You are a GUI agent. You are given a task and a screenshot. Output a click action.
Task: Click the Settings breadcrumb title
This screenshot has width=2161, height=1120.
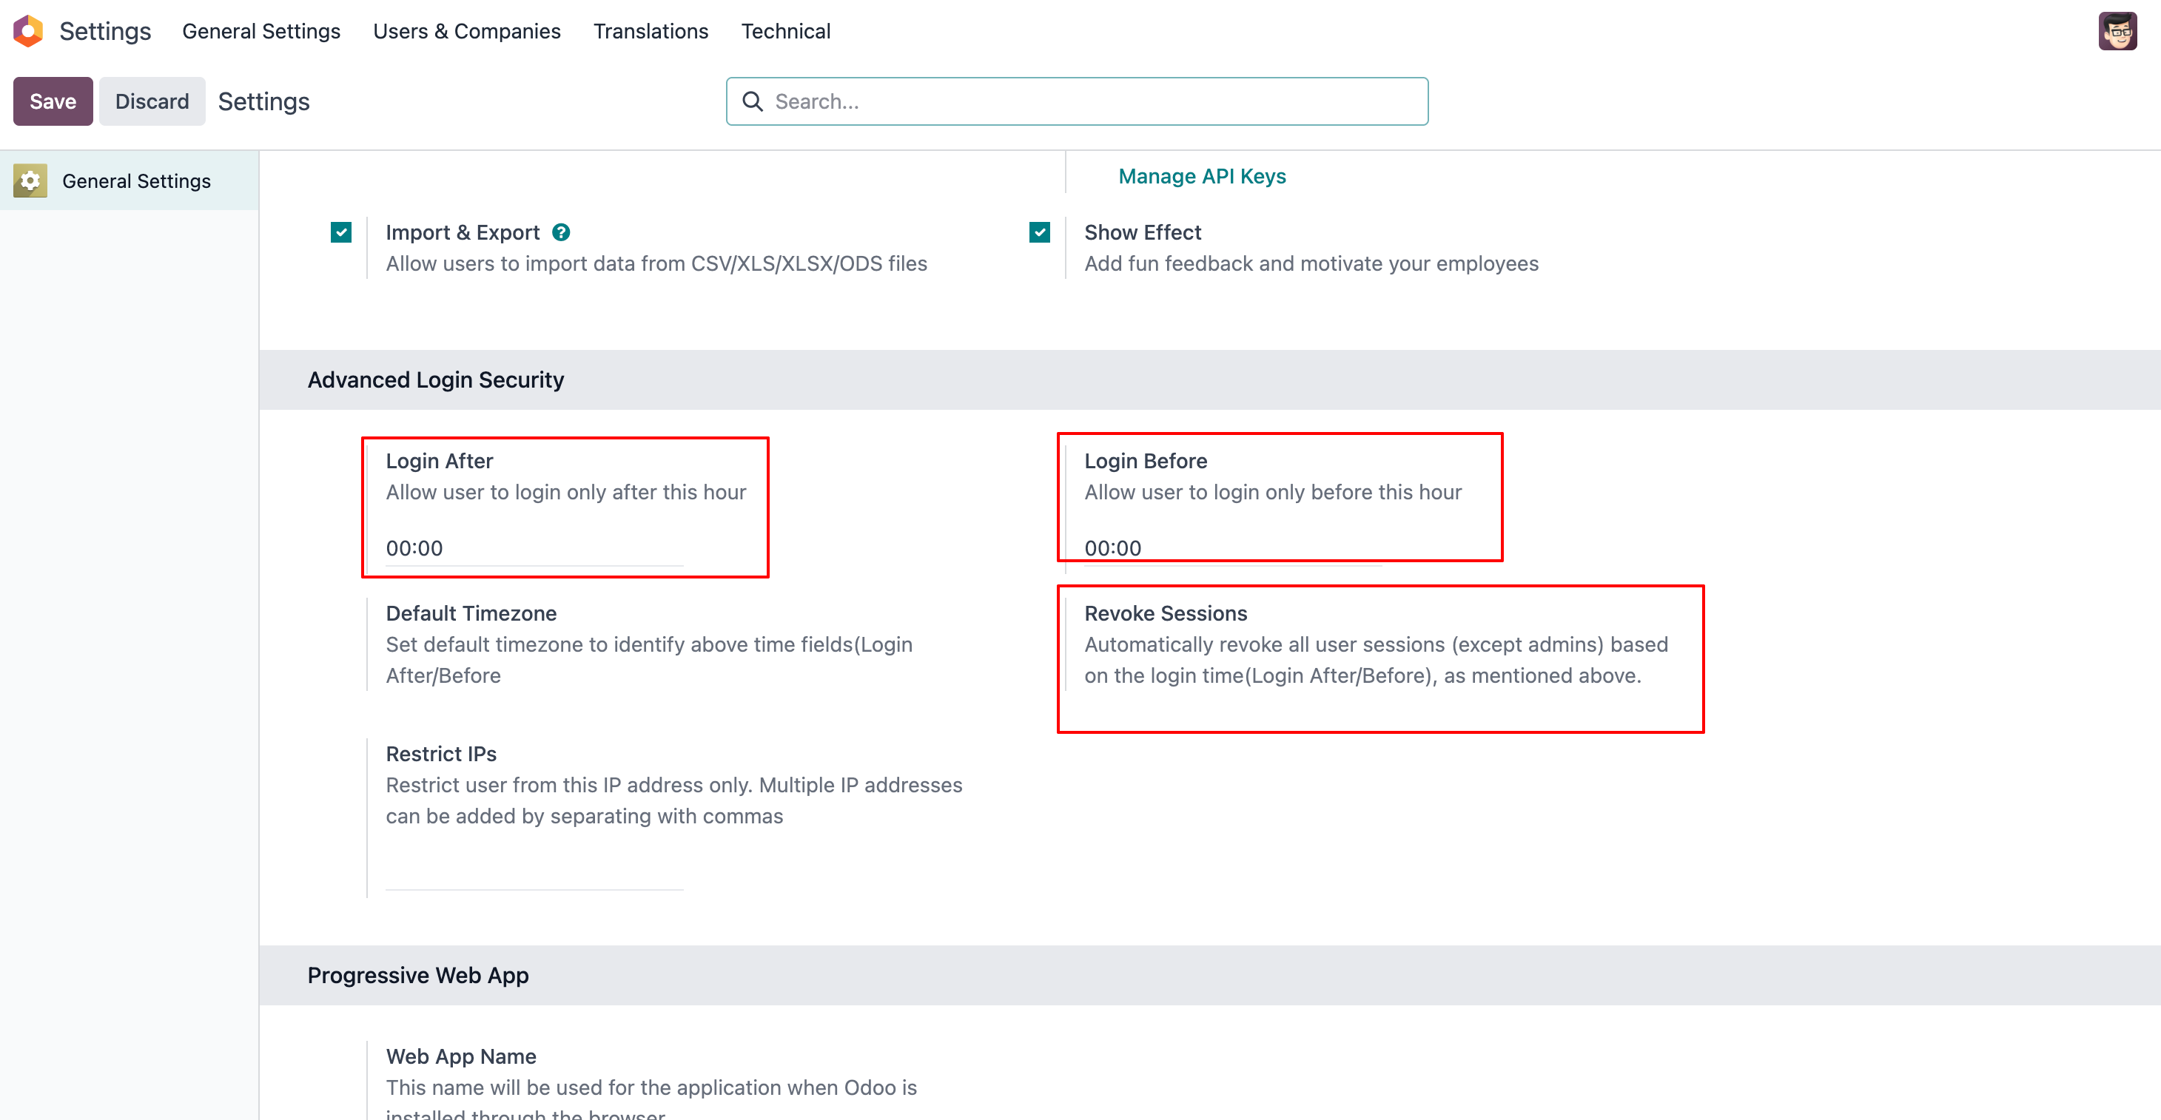(x=263, y=101)
